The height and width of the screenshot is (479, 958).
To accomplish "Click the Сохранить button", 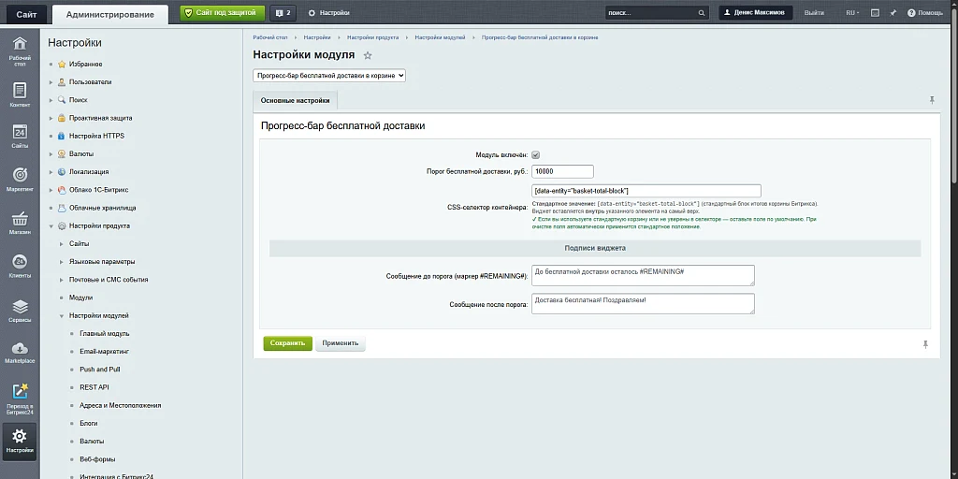I will [288, 343].
